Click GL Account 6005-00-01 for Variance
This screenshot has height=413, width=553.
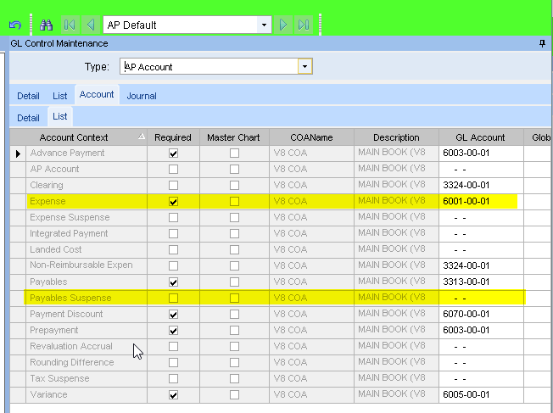click(x=481, y=394)
